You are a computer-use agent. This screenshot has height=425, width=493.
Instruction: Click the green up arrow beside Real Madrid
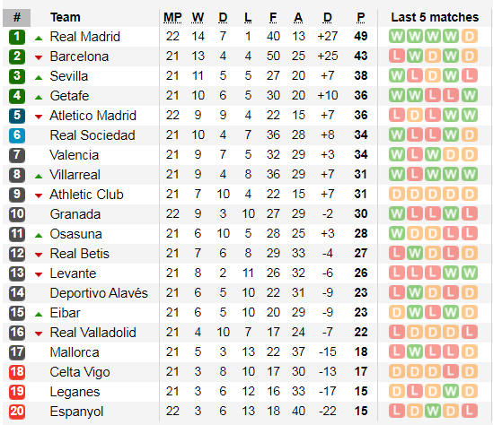click(x=39, y=39)
